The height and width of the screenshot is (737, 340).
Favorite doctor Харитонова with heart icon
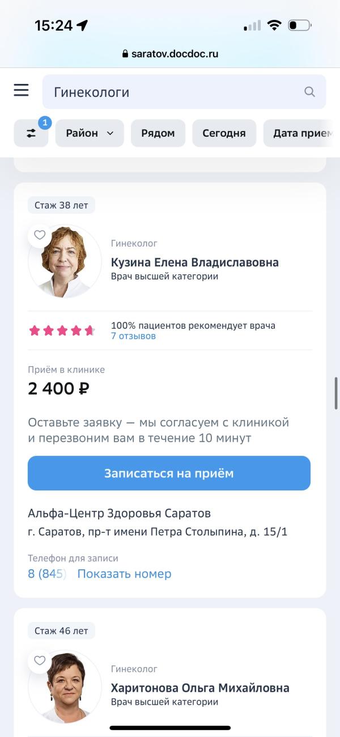pos(40,660)
